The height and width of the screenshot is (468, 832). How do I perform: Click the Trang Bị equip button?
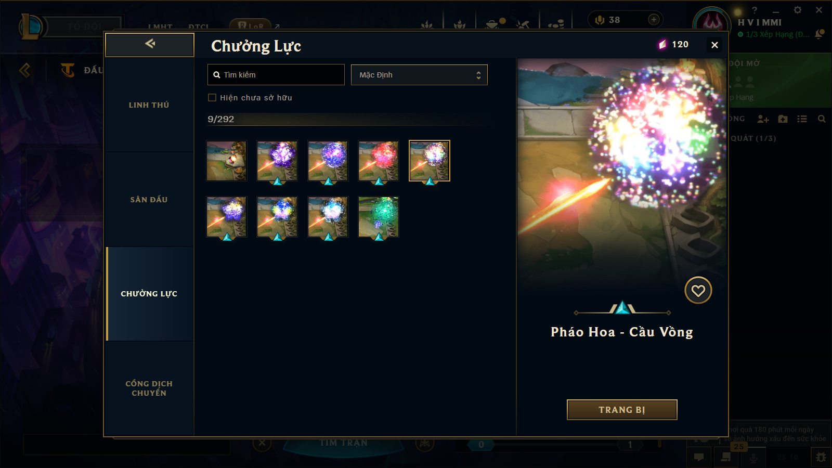[622, 410]
